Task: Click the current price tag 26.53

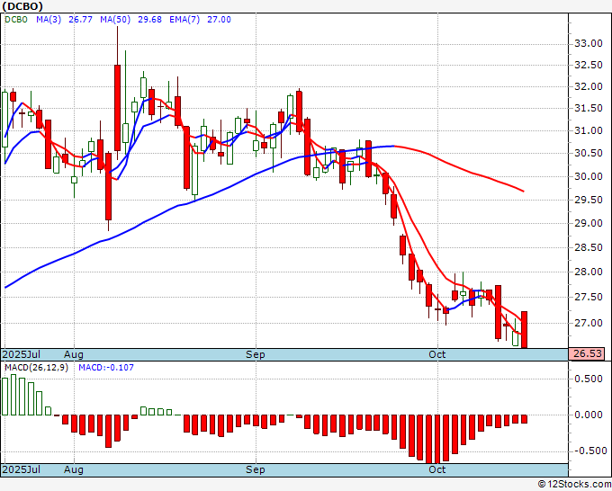Action: pos(587,353)
